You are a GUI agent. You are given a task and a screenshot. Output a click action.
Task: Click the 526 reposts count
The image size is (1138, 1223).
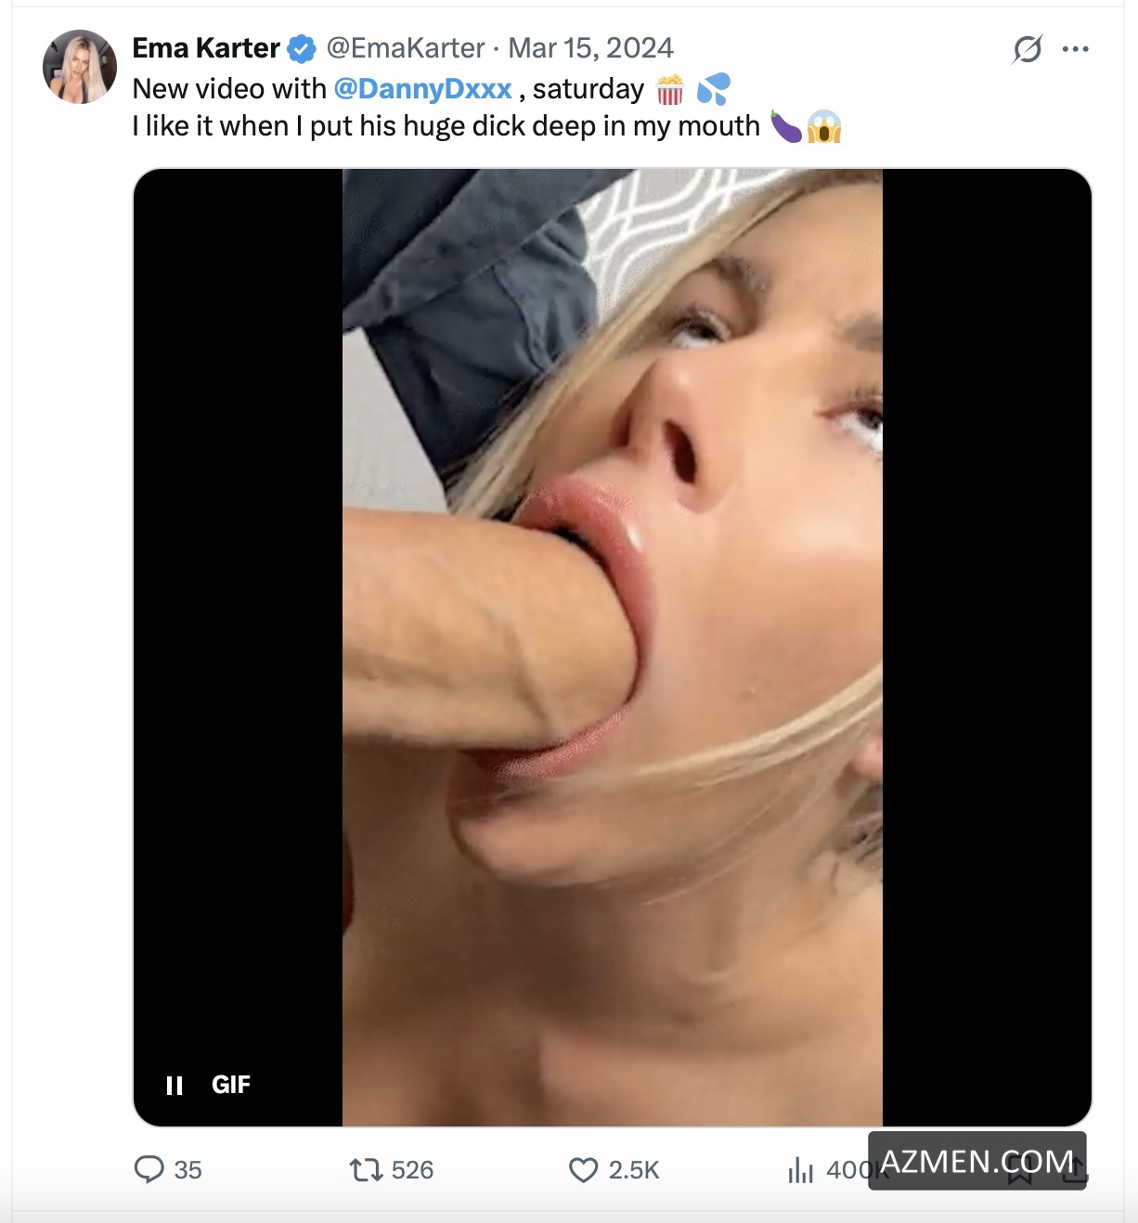(x=412, y=1170)
